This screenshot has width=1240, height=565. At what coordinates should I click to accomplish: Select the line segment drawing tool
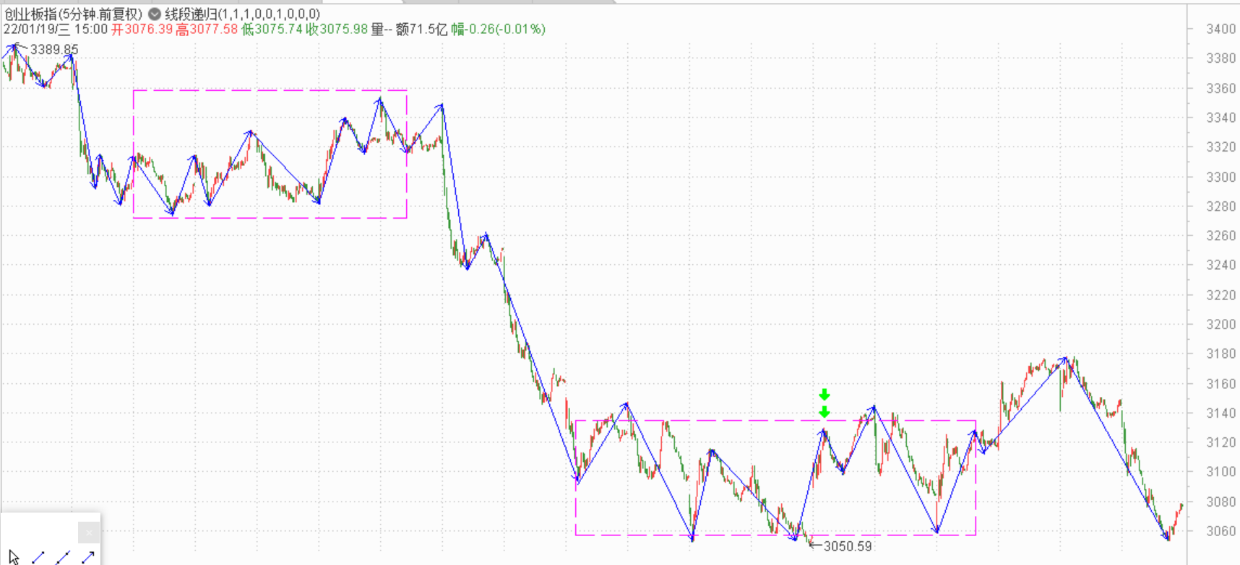[38, 557]
